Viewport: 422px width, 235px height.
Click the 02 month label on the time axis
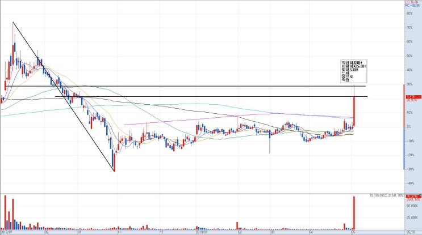[x=240, y=232]
